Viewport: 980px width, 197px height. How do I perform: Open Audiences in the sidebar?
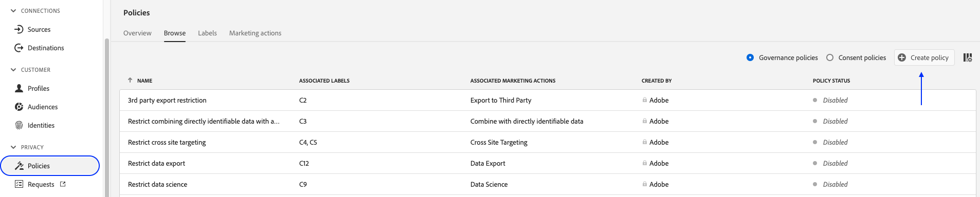coord(43,107)
